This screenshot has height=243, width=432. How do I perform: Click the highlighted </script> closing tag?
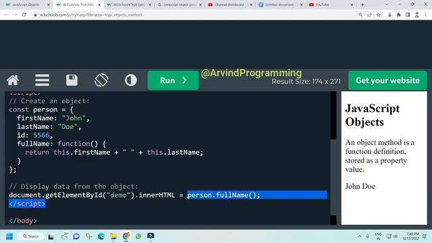pos(27,204)
